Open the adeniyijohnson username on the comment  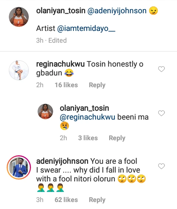tap(62, 161)
